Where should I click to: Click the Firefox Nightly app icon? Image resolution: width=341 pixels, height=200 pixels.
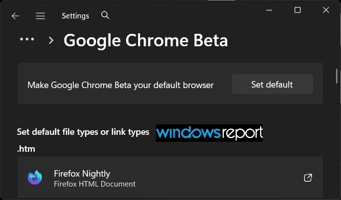[35, 178]
